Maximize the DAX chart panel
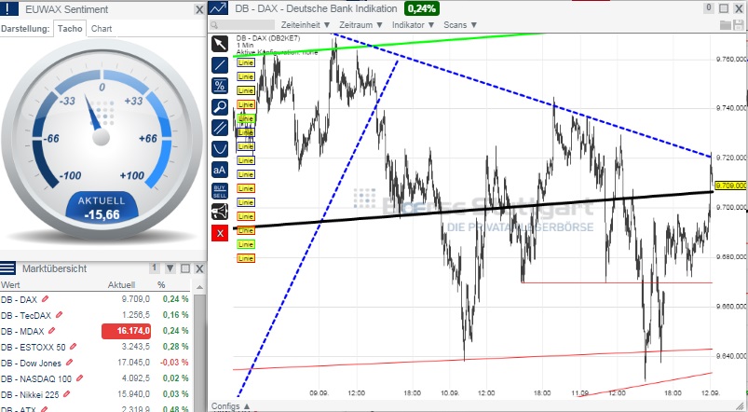The height and width of the screenshot is (412, 748). (724, 8)
